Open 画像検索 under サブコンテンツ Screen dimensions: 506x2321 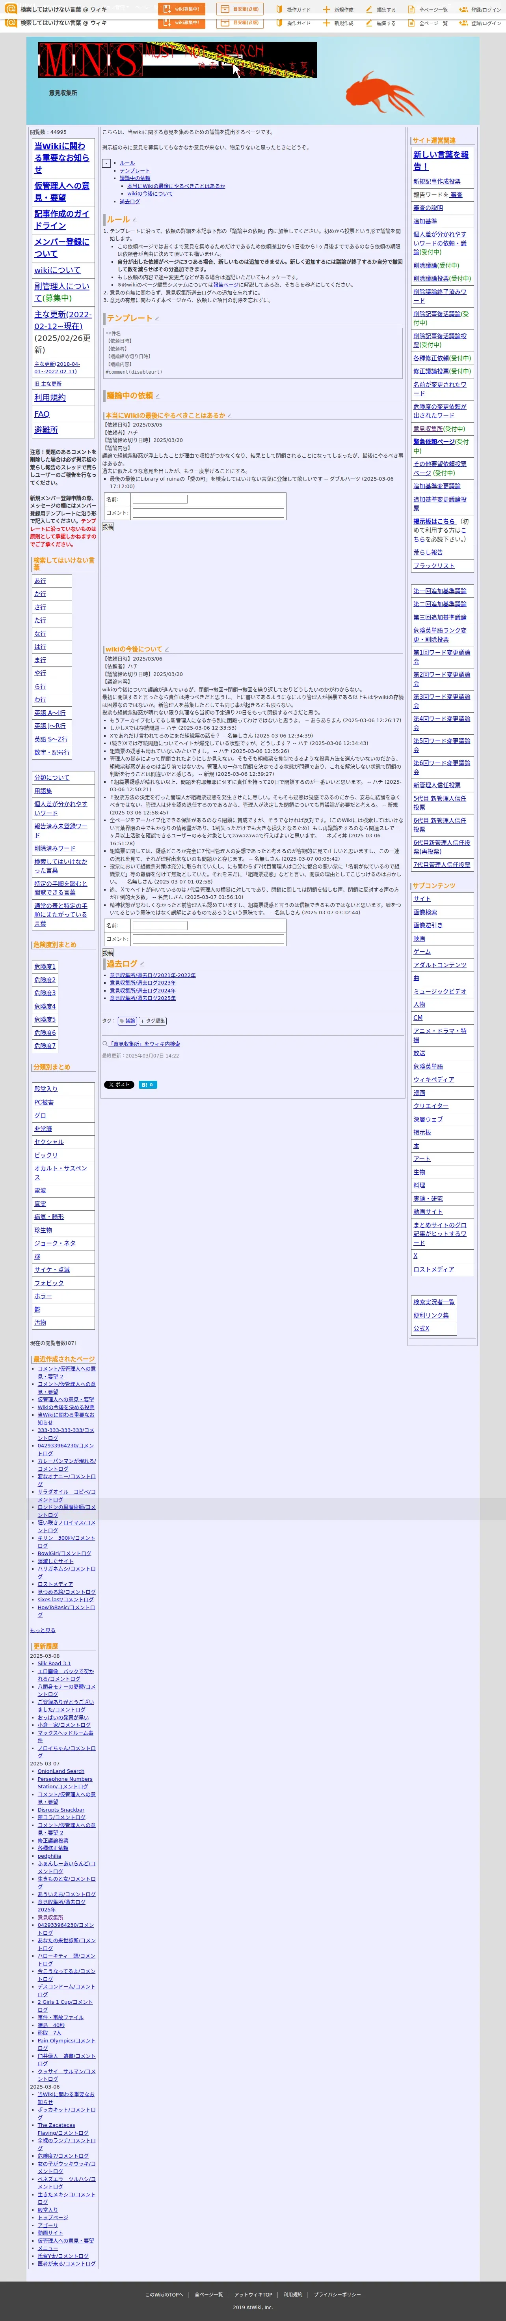[x=425, y=913]
